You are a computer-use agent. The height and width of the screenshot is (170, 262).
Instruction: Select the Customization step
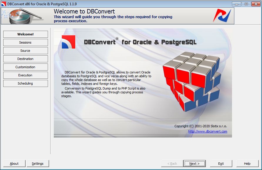[25, 67]
